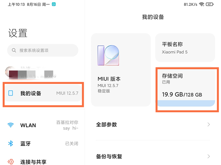Screen dimensions: 221x165
Task: Tap the wifi signal status icon
Action: pyautogui.click(x=202, y=4)
